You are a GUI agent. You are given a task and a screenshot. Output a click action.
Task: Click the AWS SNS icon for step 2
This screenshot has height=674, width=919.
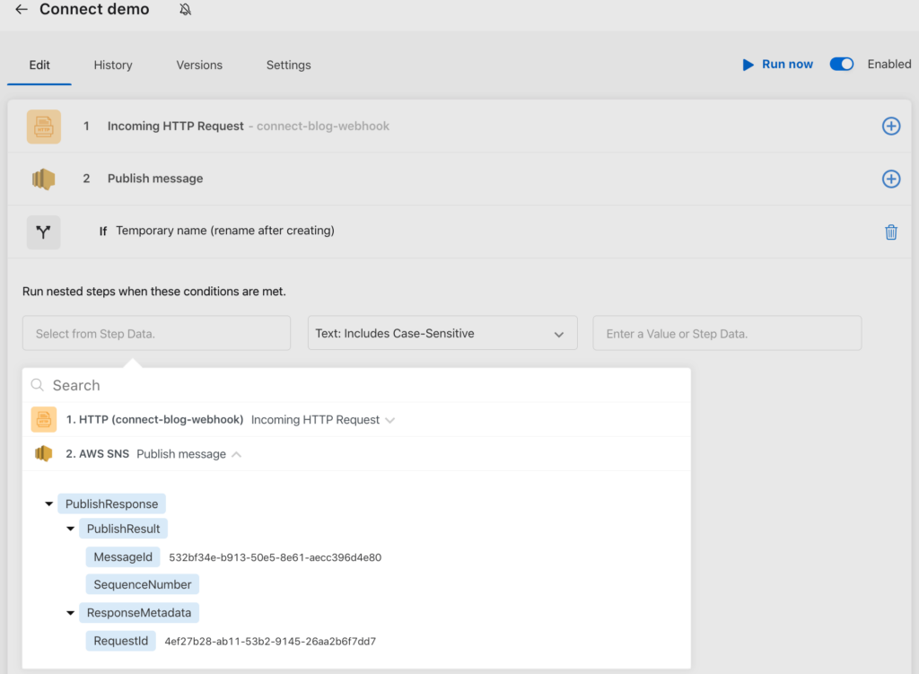click(43, 179)
